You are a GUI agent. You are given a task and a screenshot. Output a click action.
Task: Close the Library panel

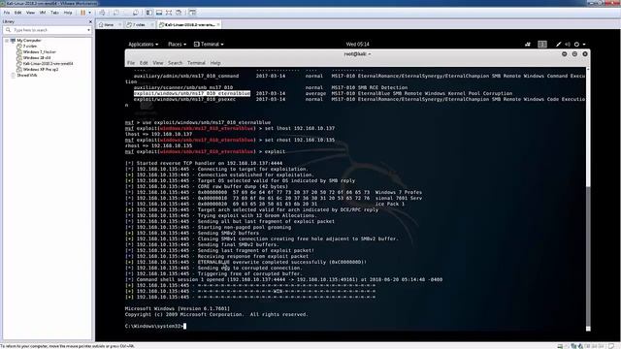(90, 21)
